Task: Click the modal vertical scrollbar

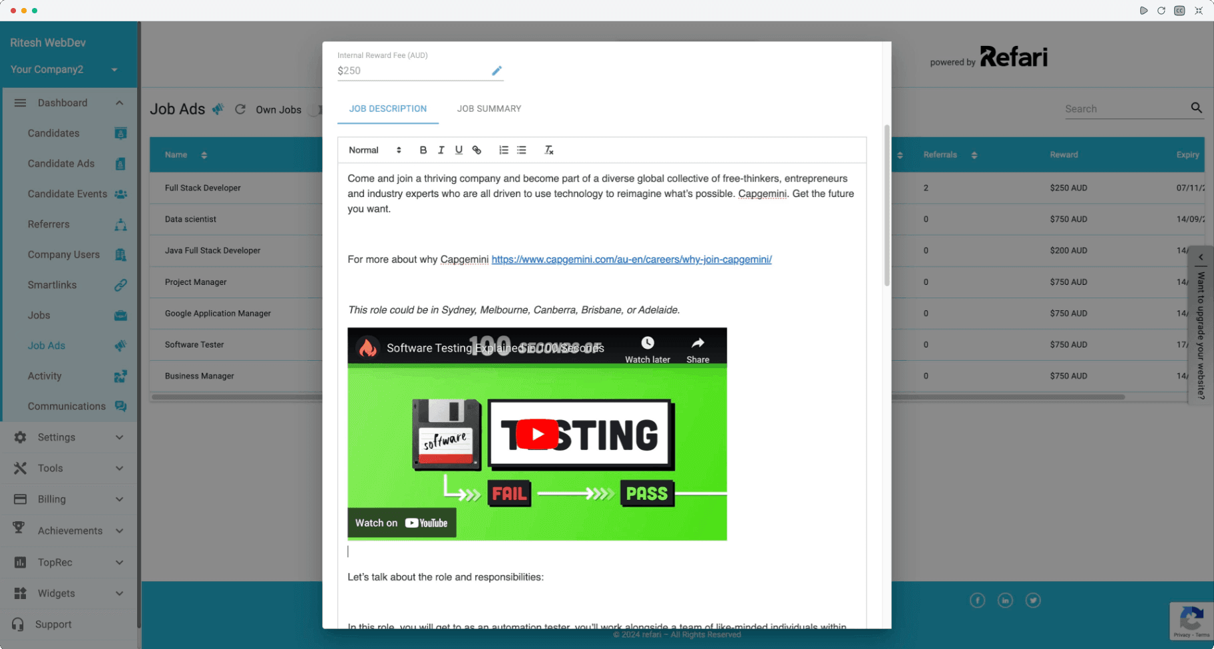Action: (887, 205)
